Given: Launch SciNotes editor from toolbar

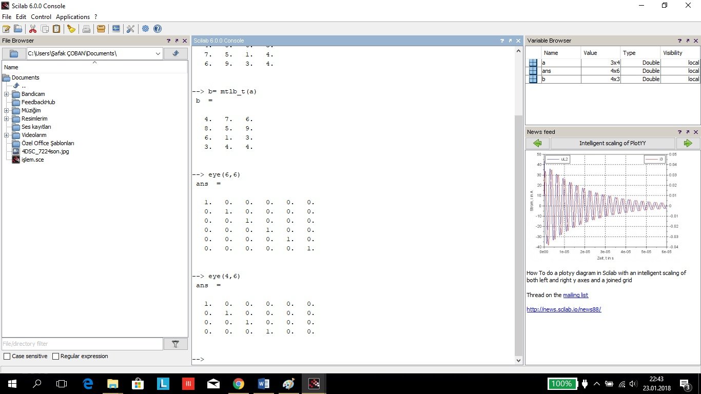Looking at the screenshot, I should click(6, 29).
